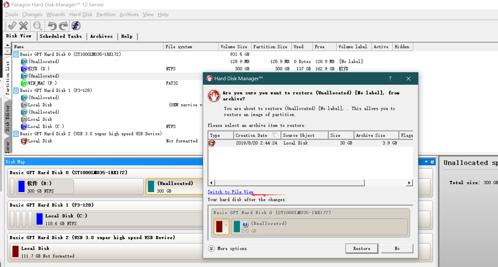
Task: Apply pending changes with the checkmark icon
Action: pos(12,26)
